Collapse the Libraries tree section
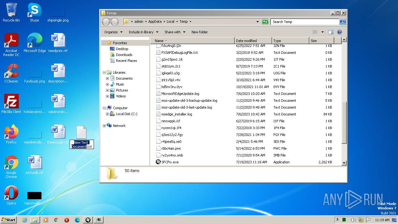The image size is (398, 224). pyautogui.click(x=104, y=72)
